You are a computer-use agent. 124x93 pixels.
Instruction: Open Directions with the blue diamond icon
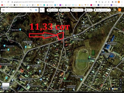coord(36,10)
